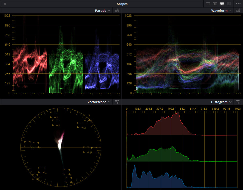Switch to two-scope side-by-side layout
The height and width of the screenshot is (190, 243).
click(215, 4)
